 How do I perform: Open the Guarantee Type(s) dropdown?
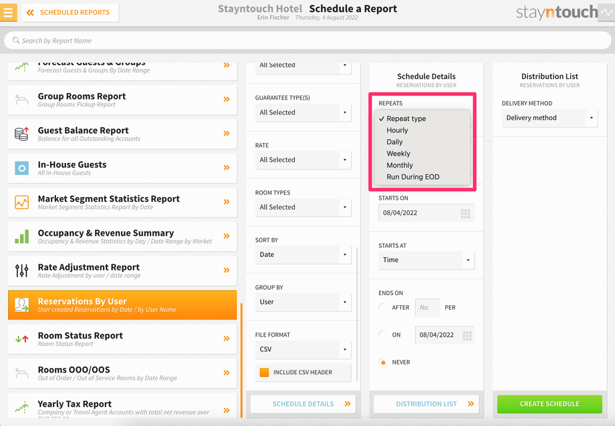click(303, 112)
